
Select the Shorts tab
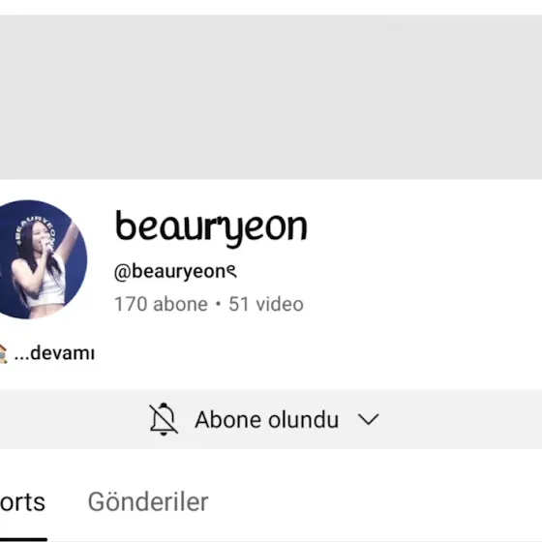(22, 502)
